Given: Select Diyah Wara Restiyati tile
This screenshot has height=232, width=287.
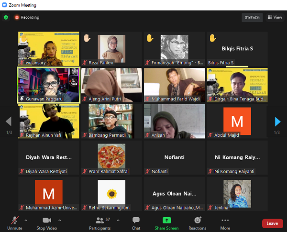Looking at the screenshot, I should pos(49,157).
